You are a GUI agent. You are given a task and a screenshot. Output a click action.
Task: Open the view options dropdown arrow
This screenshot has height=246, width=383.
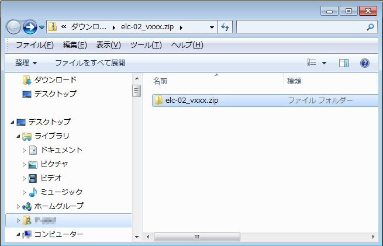point(324,63)
